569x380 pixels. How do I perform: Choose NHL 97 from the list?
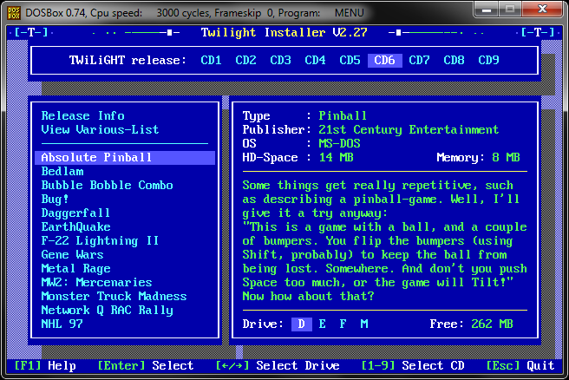pos(62,324)
